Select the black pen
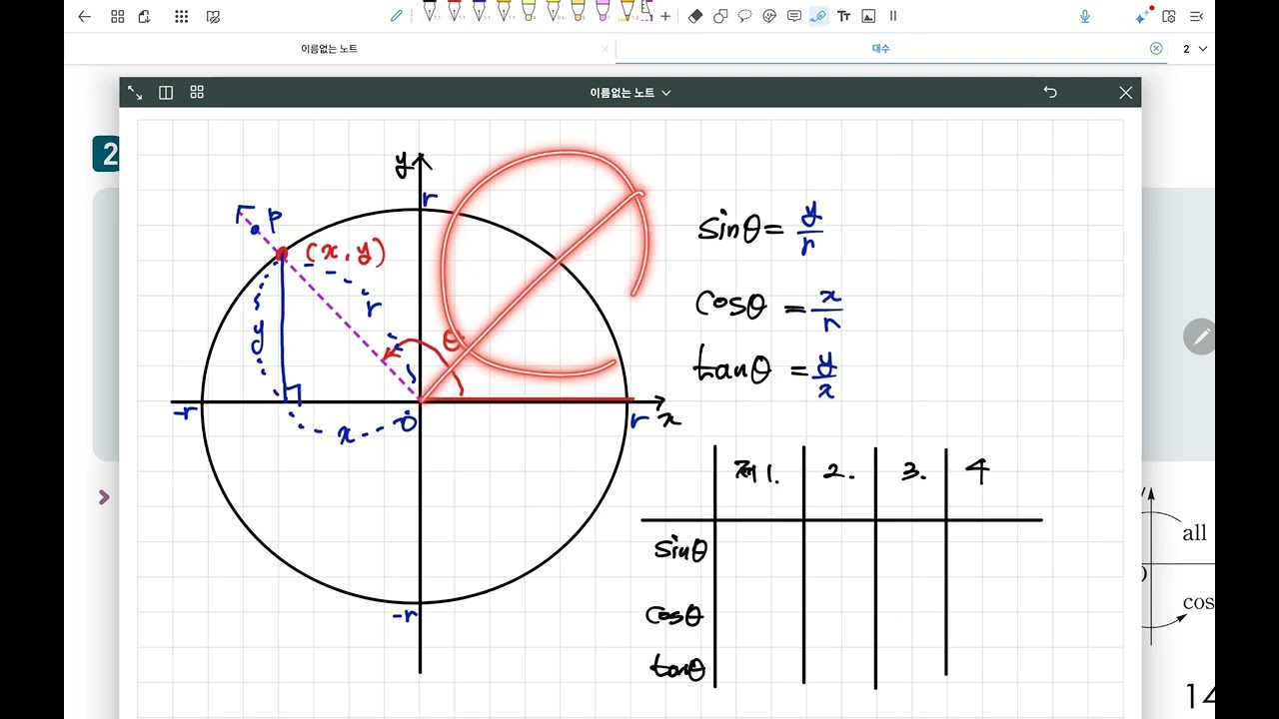Viewport: 1279px width, 719px height. coord(430,12)
